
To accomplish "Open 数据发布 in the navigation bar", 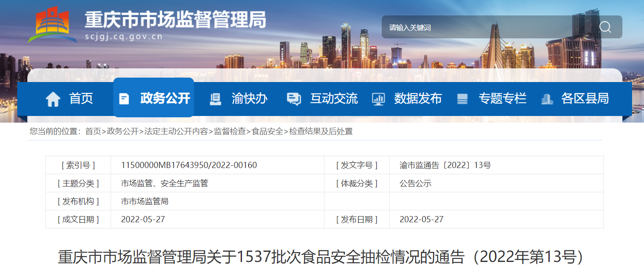I will [418, 98].
